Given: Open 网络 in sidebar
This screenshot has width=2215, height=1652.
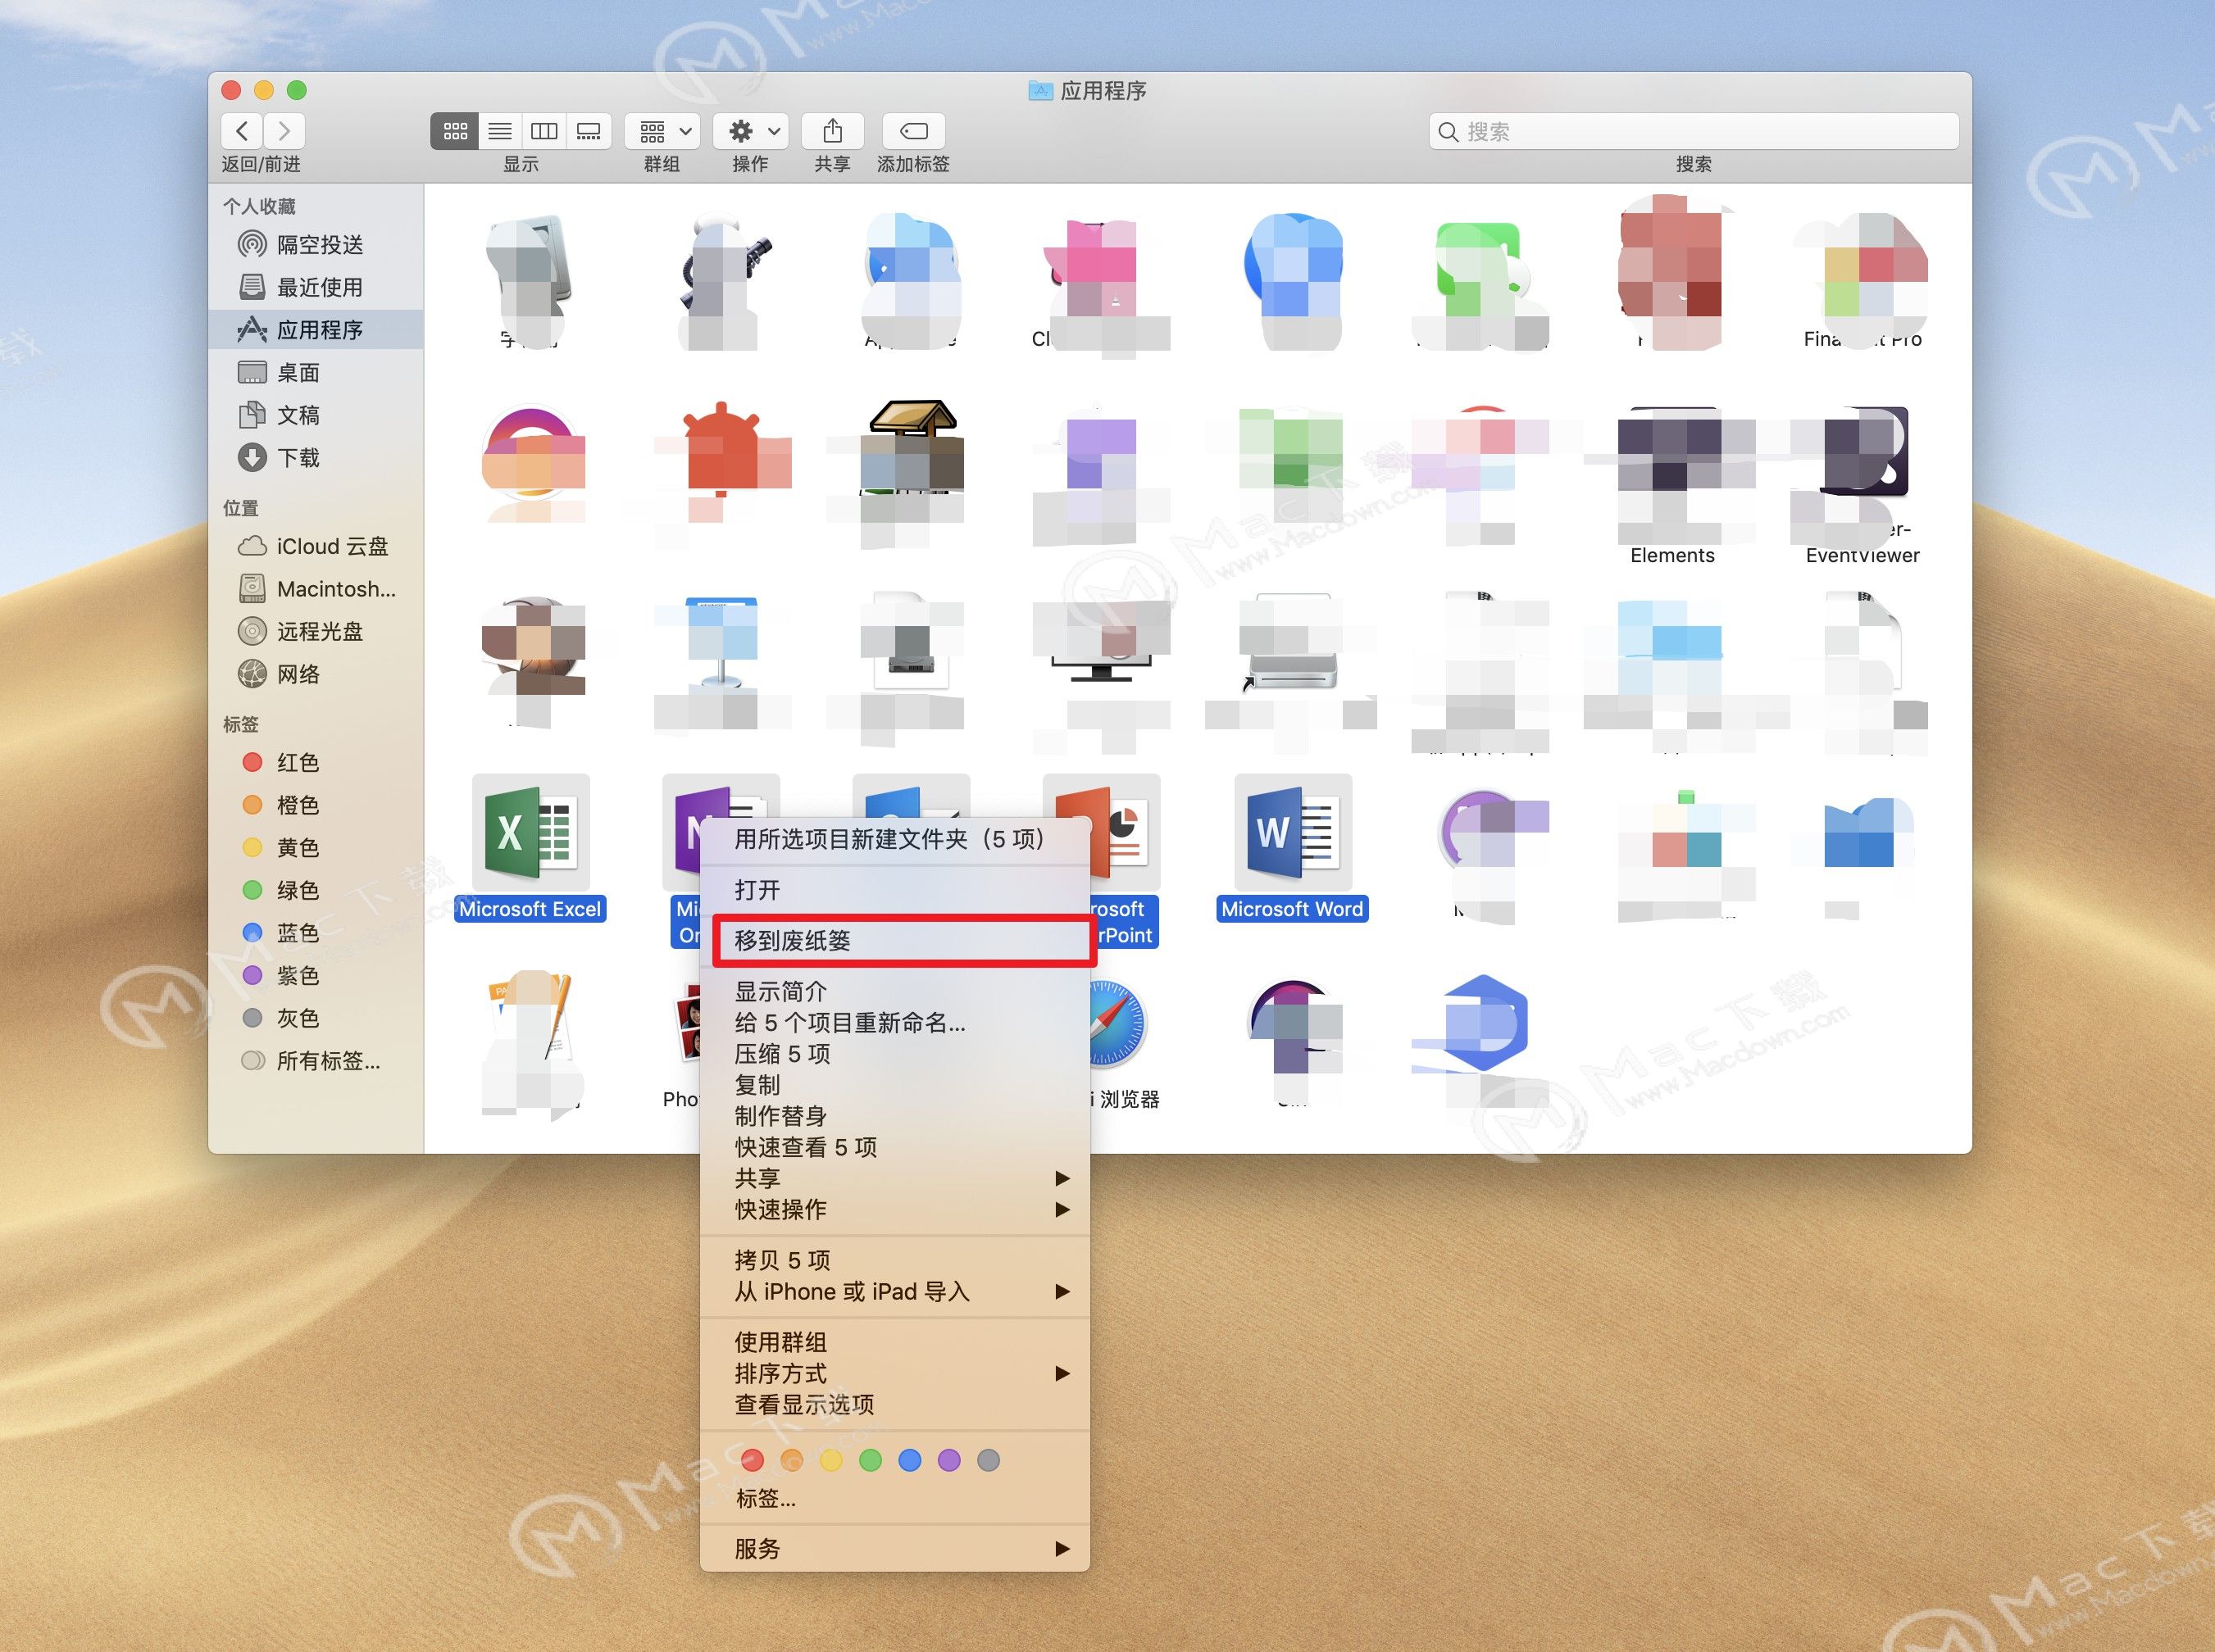Looking at the screenshot, I should [316, 673].
